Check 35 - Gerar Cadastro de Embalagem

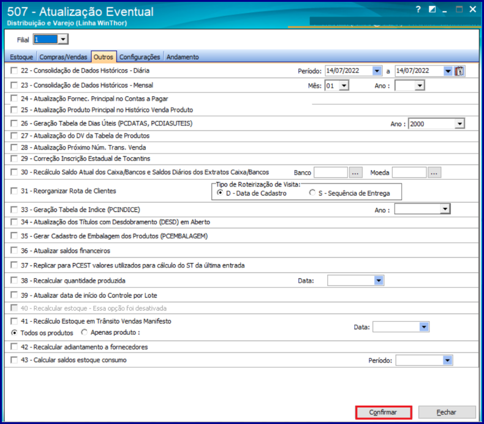click(14, 236)
